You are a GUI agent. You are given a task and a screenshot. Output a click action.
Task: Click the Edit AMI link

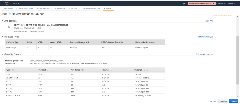click(x=209, y=21)
